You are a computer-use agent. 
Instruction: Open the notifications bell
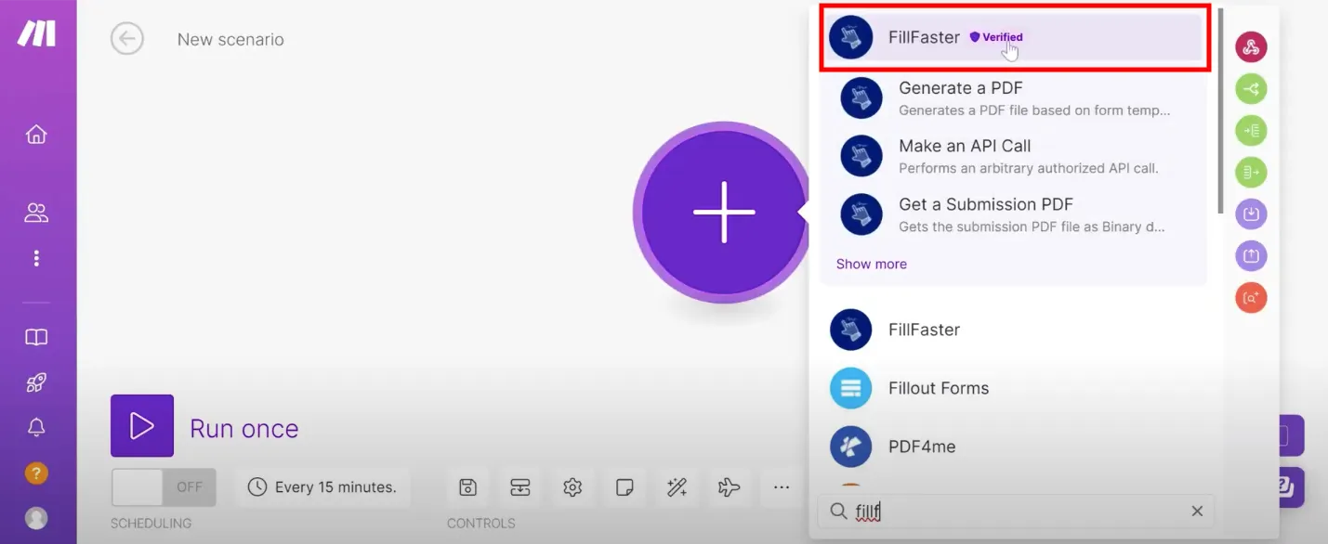click(x=36, y=427)
